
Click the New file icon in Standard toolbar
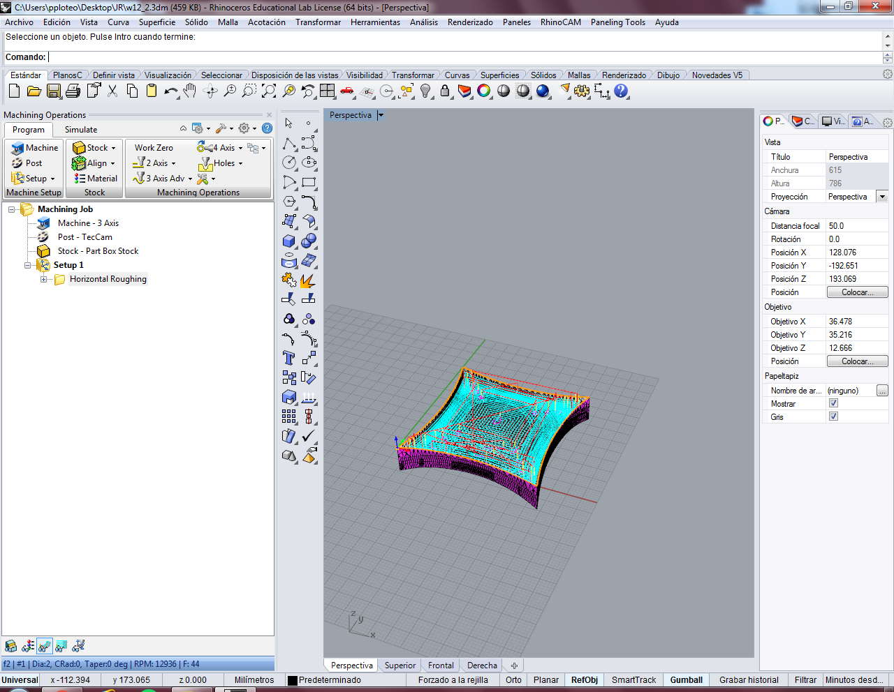pos(15,91)
